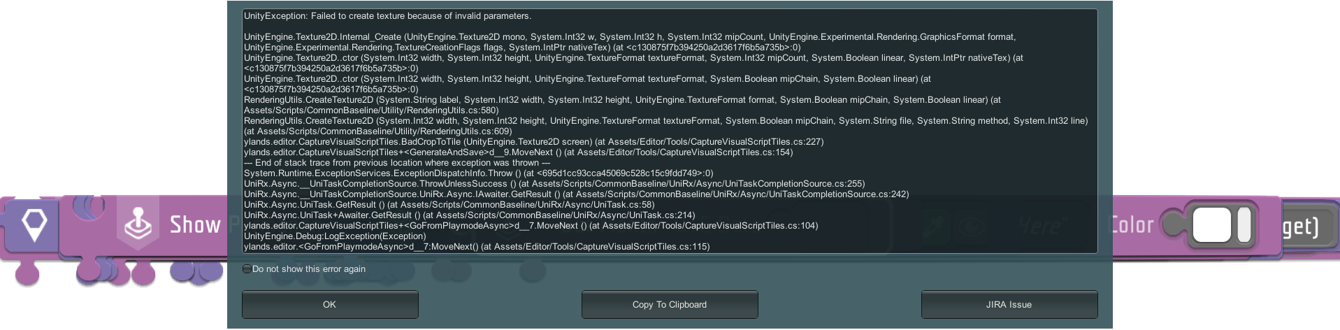Image resolution: width=1340 pixels, height=330 pixels.
Task: Open the white color swatch
Action: pyautogui.click(x=1211, y=225)
